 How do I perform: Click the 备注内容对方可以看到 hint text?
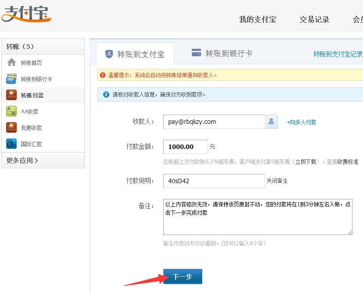pyautogui.click(x=215, y=243)
